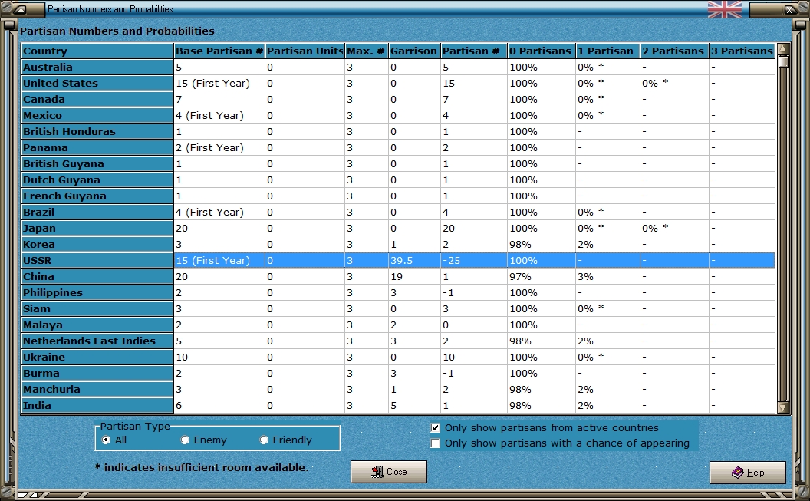
Task: Click USSR garrison value 39.5
Action: pyautogui.click(x=401, y=260)
